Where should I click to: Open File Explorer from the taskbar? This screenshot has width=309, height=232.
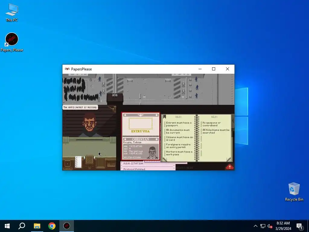pos(37,226)
